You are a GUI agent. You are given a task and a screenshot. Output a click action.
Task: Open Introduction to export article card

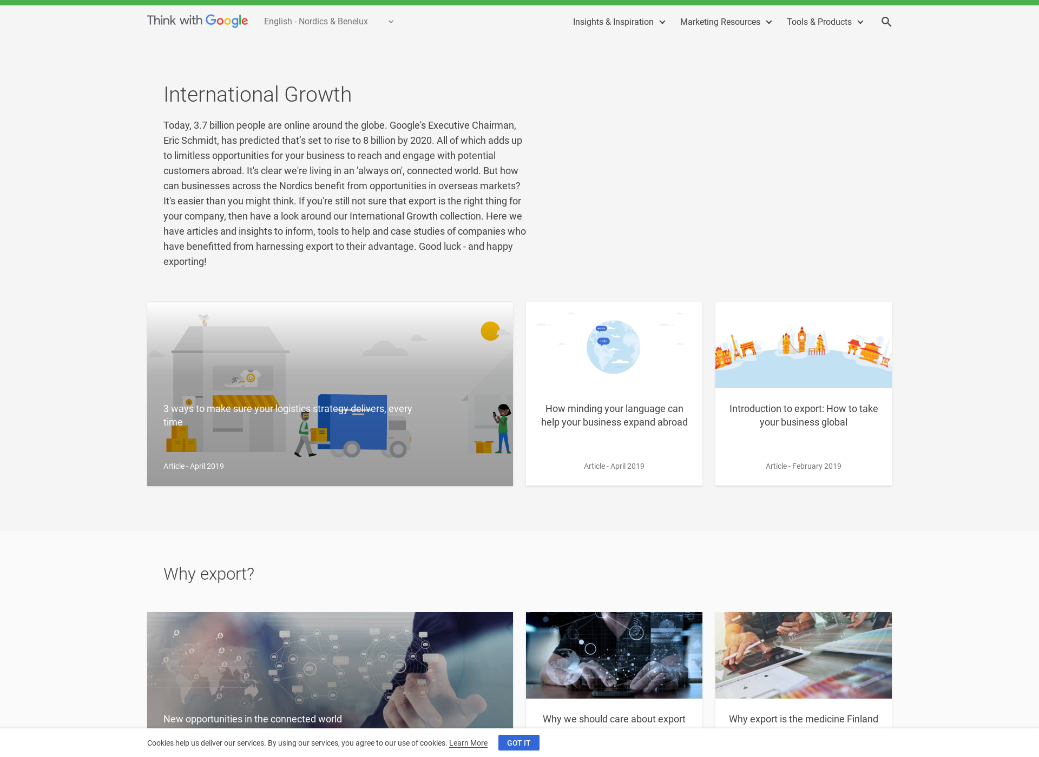803,394
